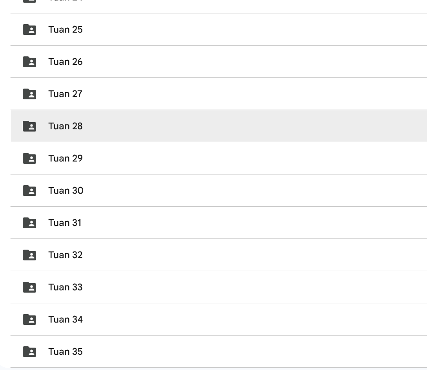This screenshot has width=427, height=370.
Task: Select the Tuan 33 name label
Action: coord(65,287)
